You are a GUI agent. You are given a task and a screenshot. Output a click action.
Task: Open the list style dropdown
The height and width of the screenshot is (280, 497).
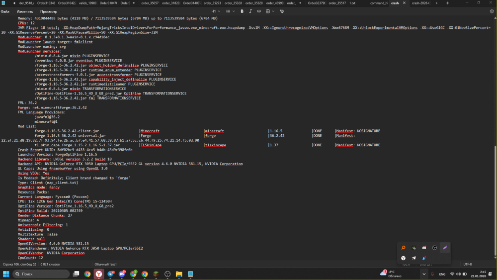pyautogui.click(x=230, y=11)
